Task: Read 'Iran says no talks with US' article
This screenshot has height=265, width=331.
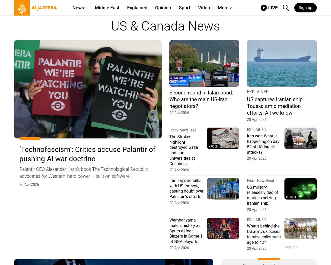Action: click(x=186, y=188)
